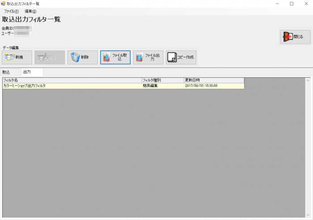Select the コピー作成 copy button
The height and width of the screenshot is (220, 313).
181,57
